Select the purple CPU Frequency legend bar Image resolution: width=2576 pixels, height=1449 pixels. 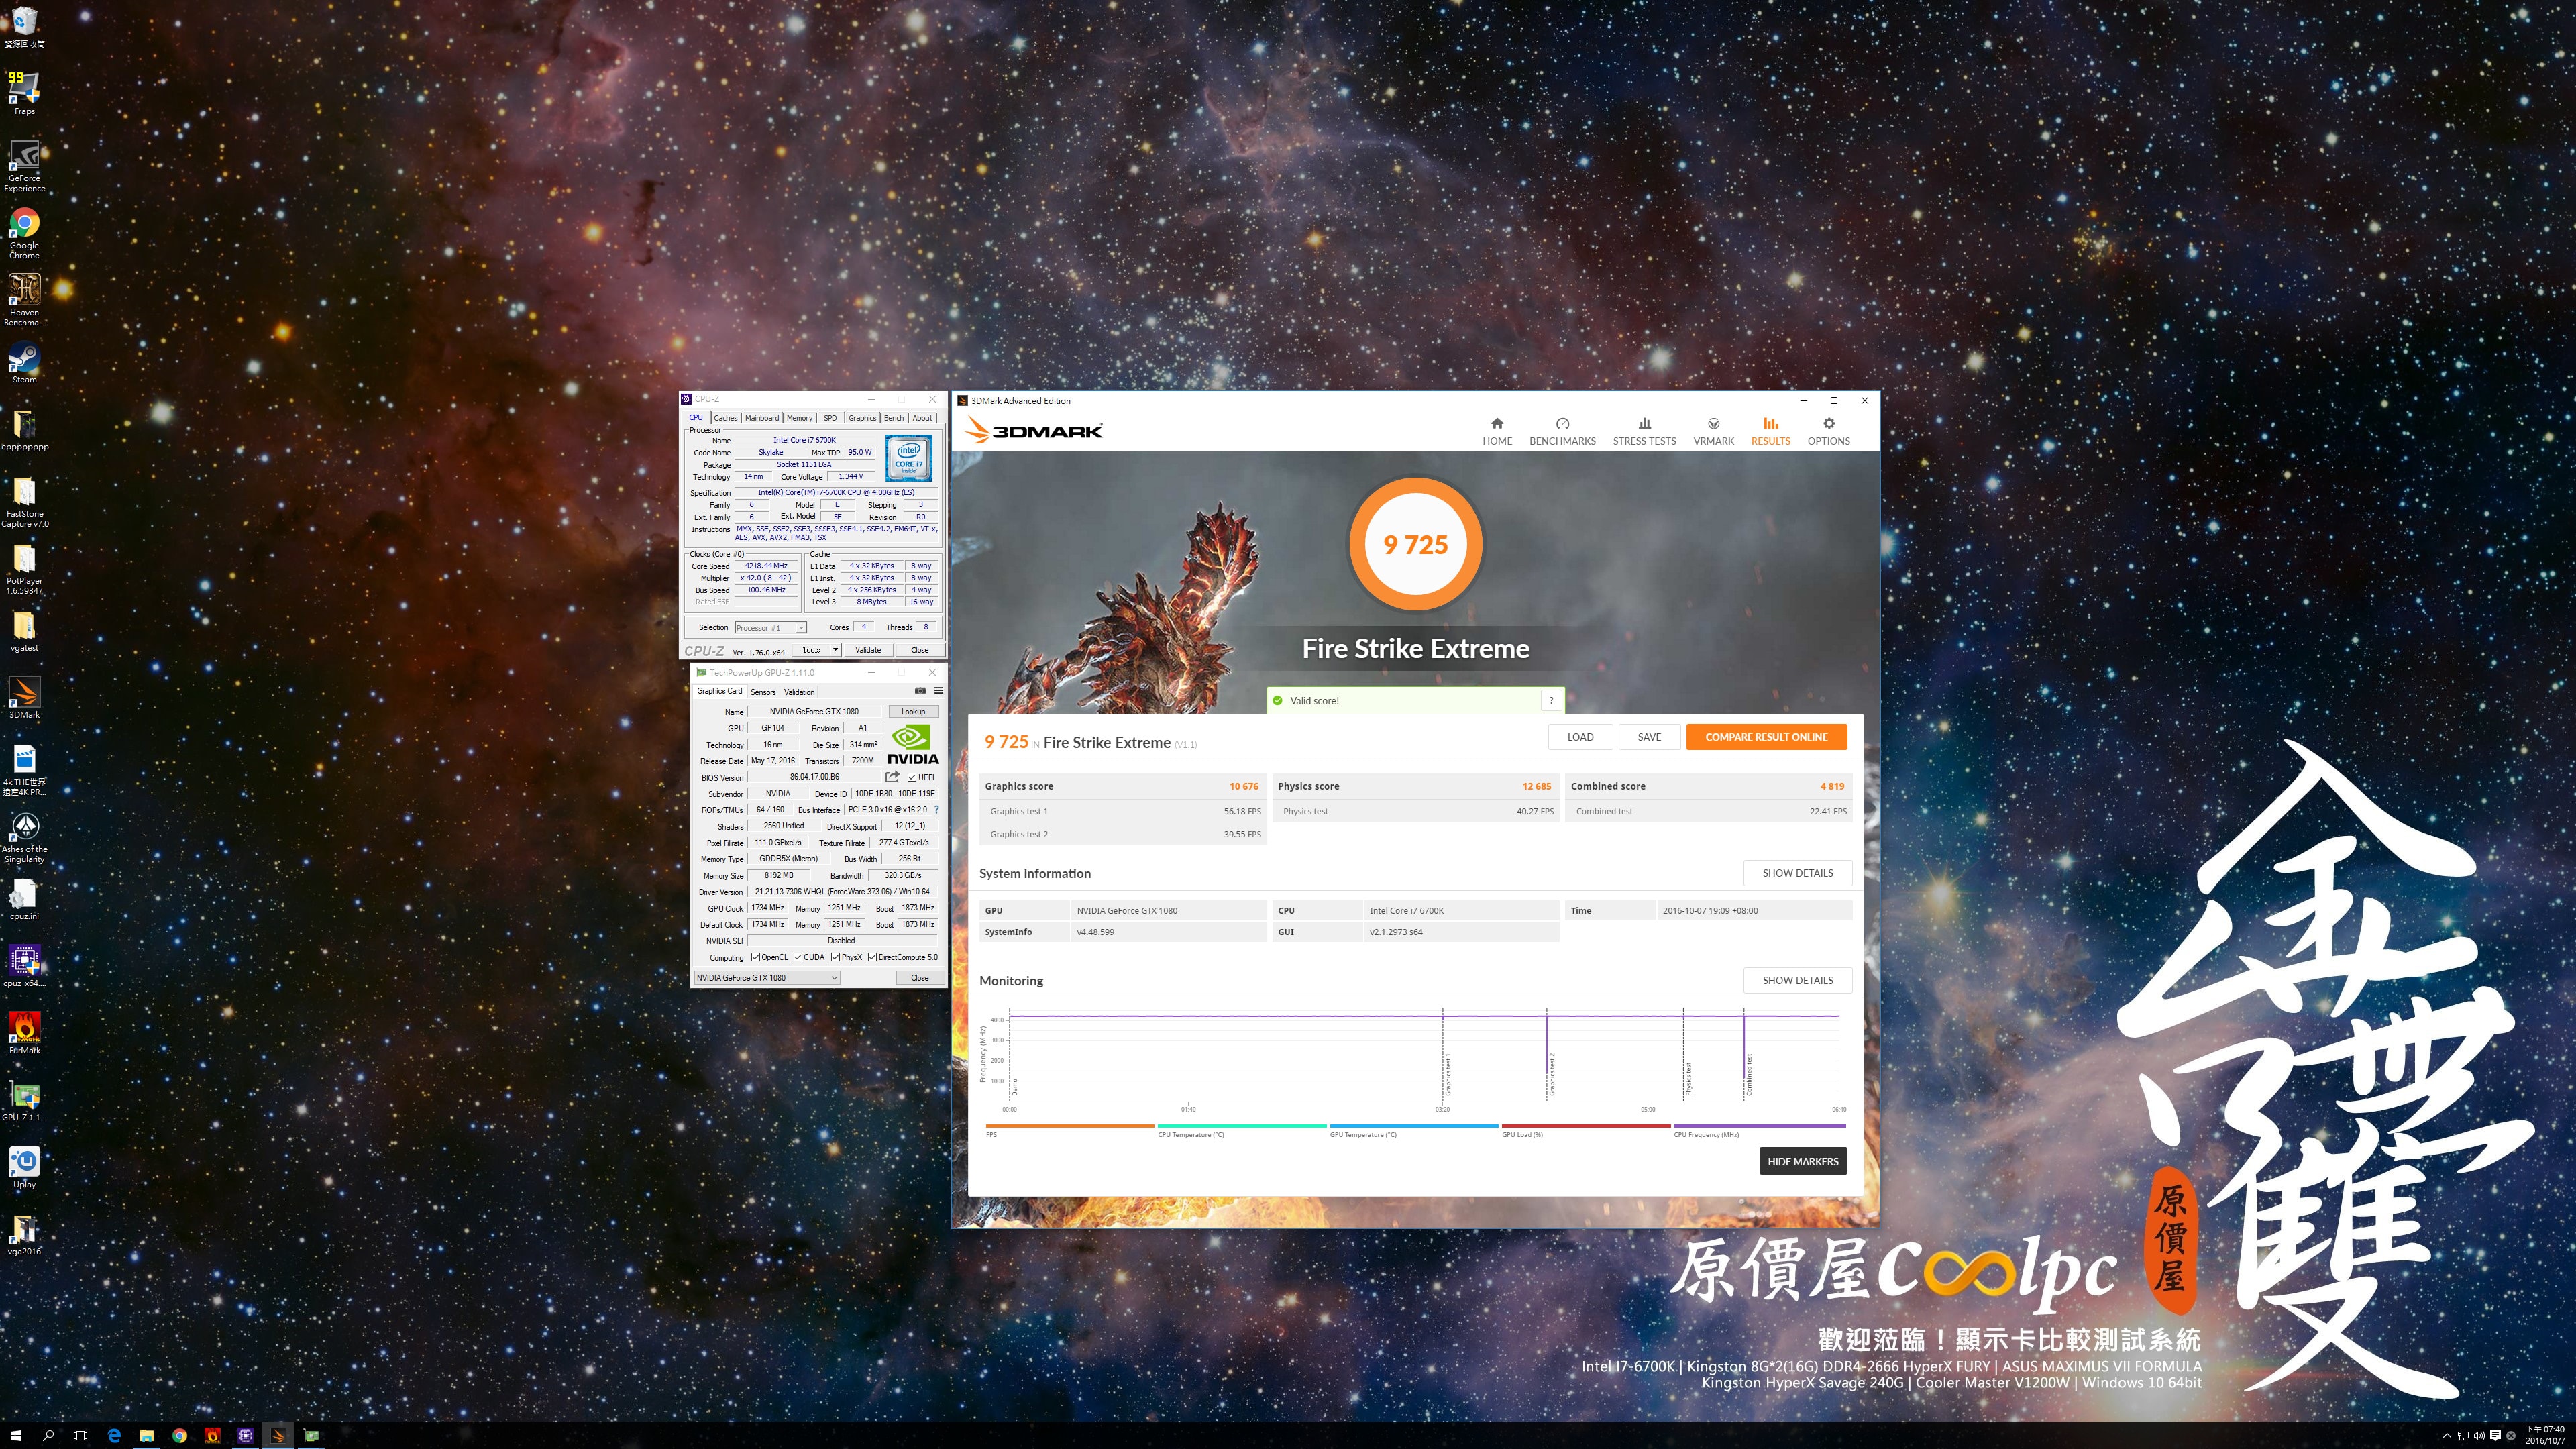pos(1759,1126)
